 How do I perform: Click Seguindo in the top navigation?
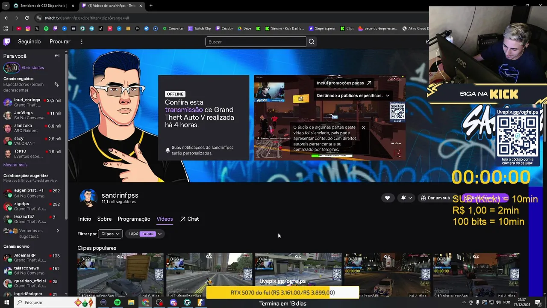point(29,41)
